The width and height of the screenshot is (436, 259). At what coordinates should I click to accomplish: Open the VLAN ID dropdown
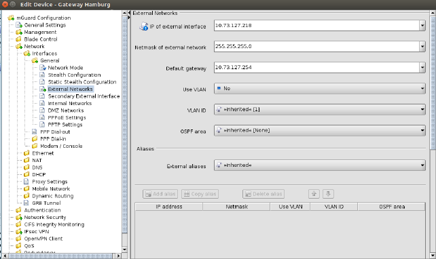click(319, 109)
